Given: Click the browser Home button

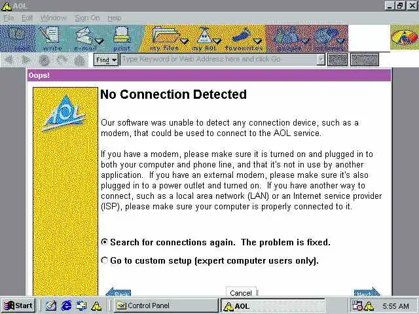Looking at the screenshot, I should point(80,60).
